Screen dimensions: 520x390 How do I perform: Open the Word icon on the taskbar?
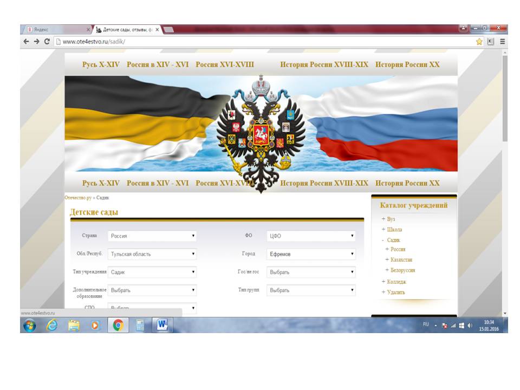162,326
